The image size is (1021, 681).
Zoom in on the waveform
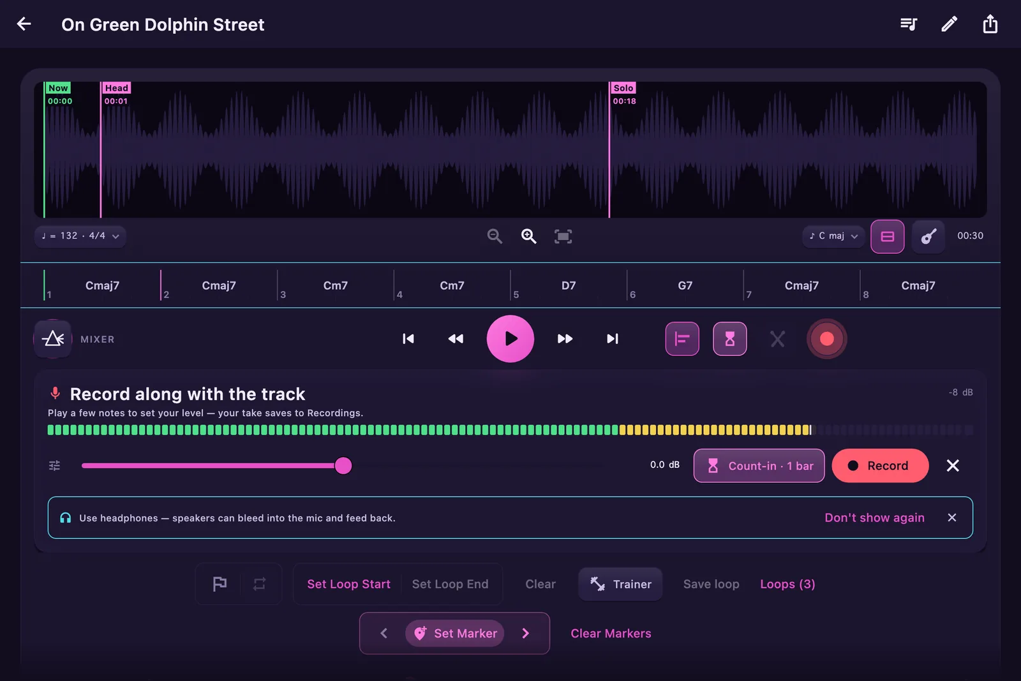tap(529, 236)
